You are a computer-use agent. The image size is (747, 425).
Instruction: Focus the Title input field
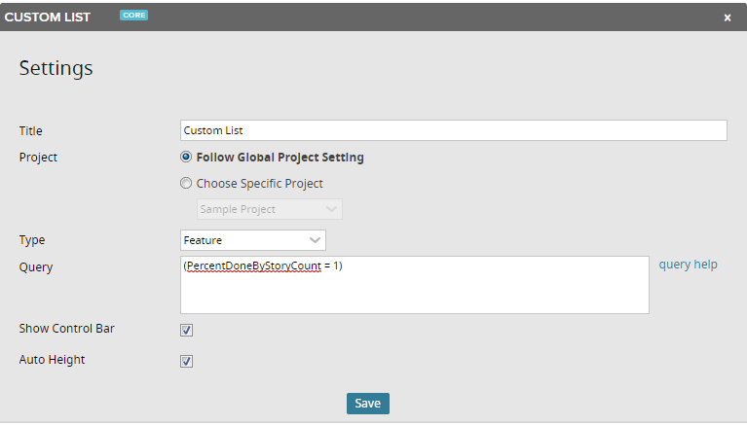coord(454,130)
